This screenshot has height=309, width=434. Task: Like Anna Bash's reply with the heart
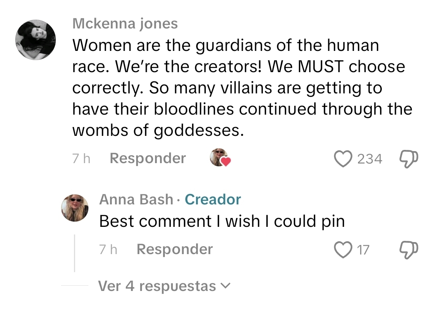(x=343, y=250)
